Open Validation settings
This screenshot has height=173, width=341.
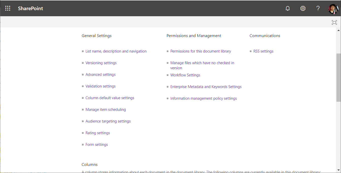pos(101,86)
